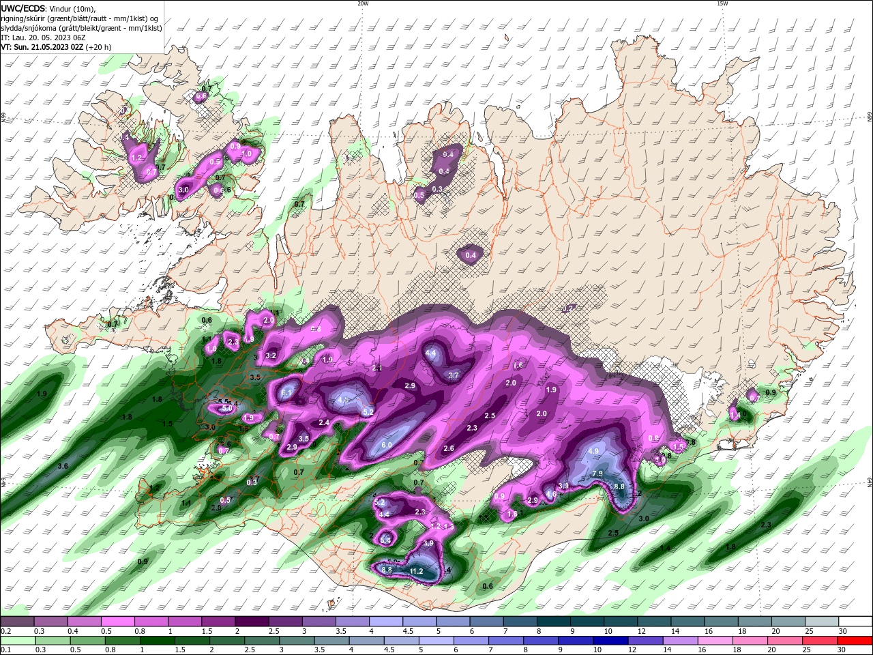Click the bright pink snow swatch between 0.5 and 0.8

pyautogui.click(x=117, y=622)
